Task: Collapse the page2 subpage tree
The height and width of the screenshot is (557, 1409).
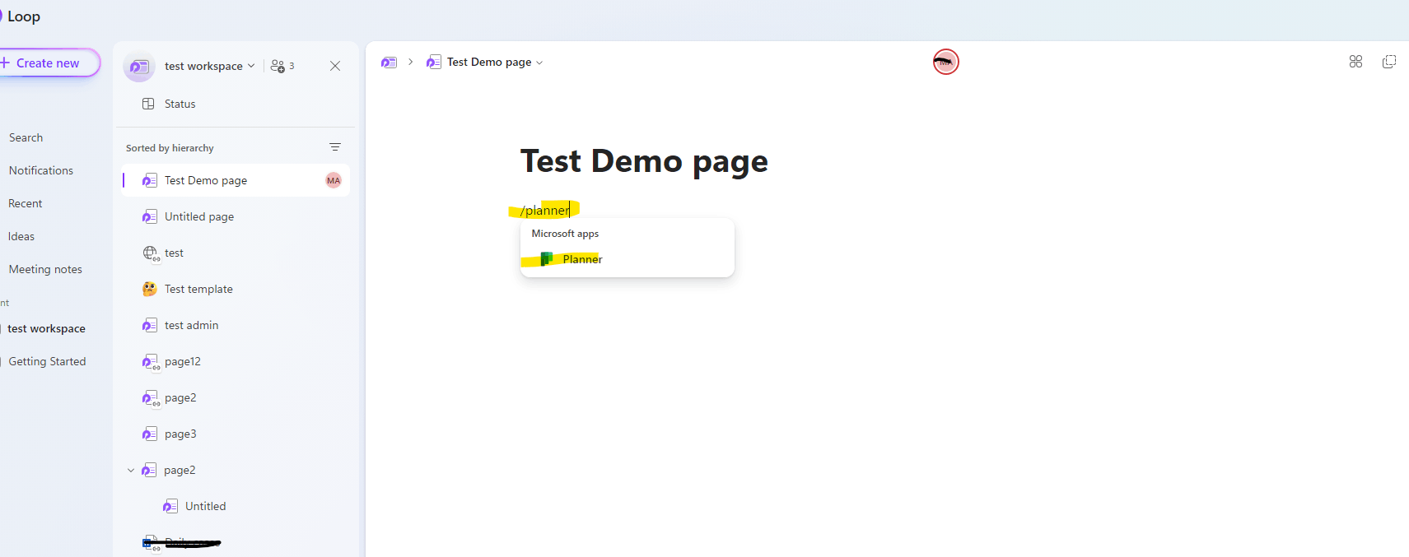Action: point(131,471)
